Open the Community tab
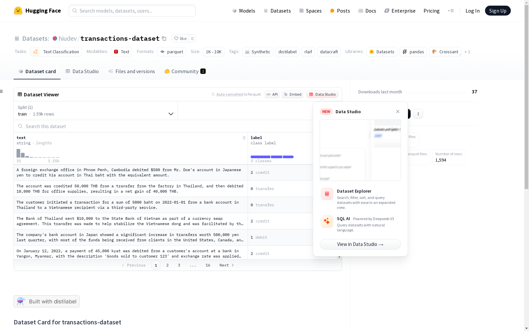The image size is (529, 331). [x=185, y=71]
